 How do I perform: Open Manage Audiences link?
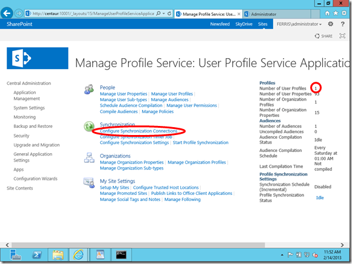(169, 100)
